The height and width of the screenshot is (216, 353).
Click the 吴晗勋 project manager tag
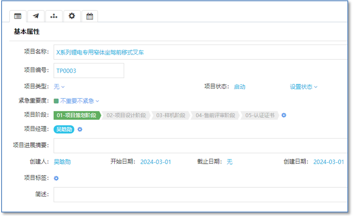tap(64, 129)
